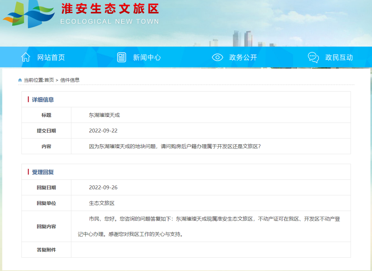Click the title value 东湖璀璨天成
This screenshot has width=372, height=271.
tap(104, 115)
